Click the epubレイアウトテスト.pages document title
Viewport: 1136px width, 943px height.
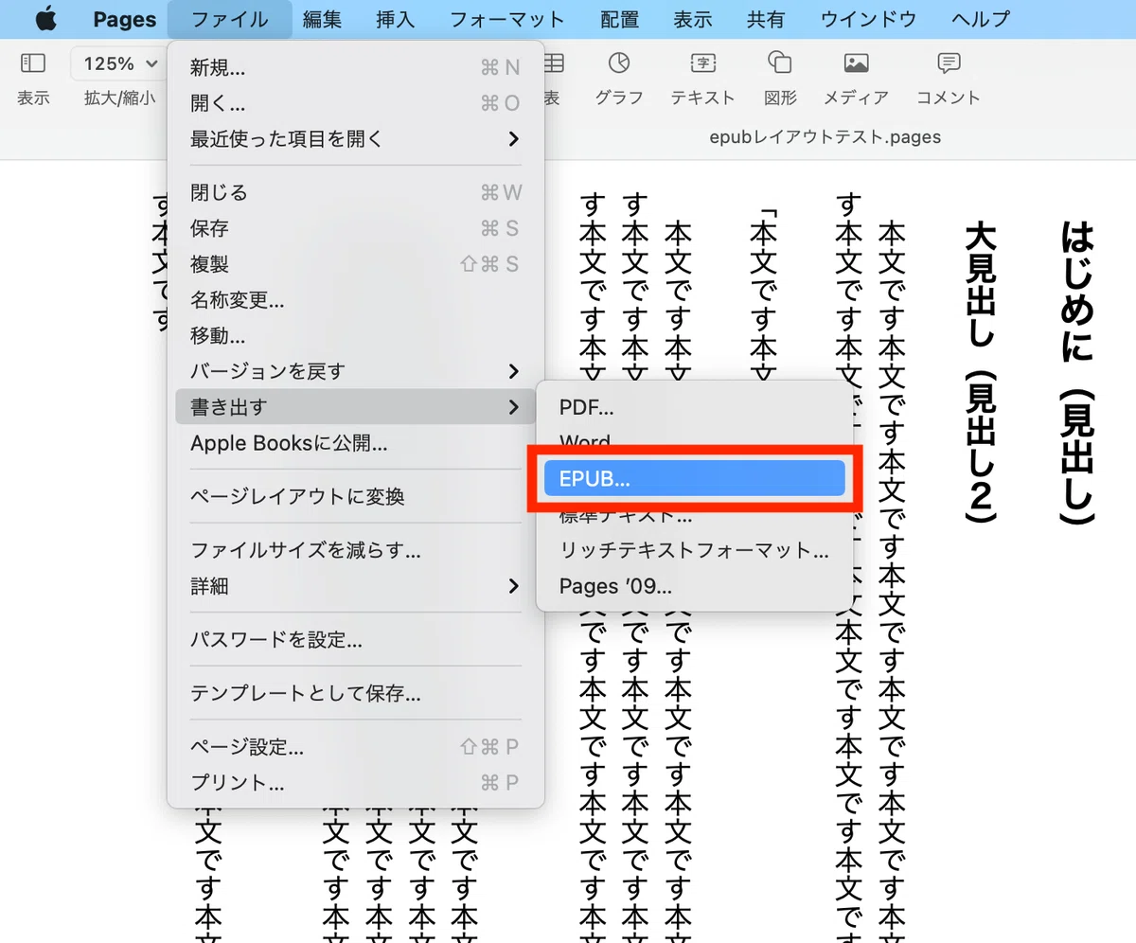(825, 137)
